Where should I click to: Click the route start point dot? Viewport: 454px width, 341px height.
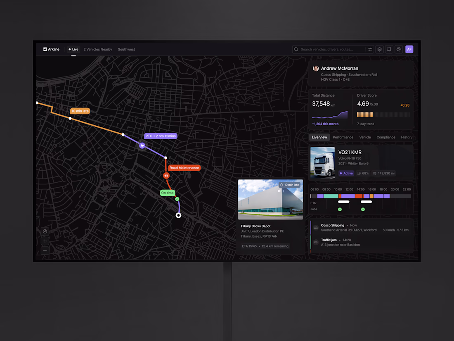click(x=37, y=103)
